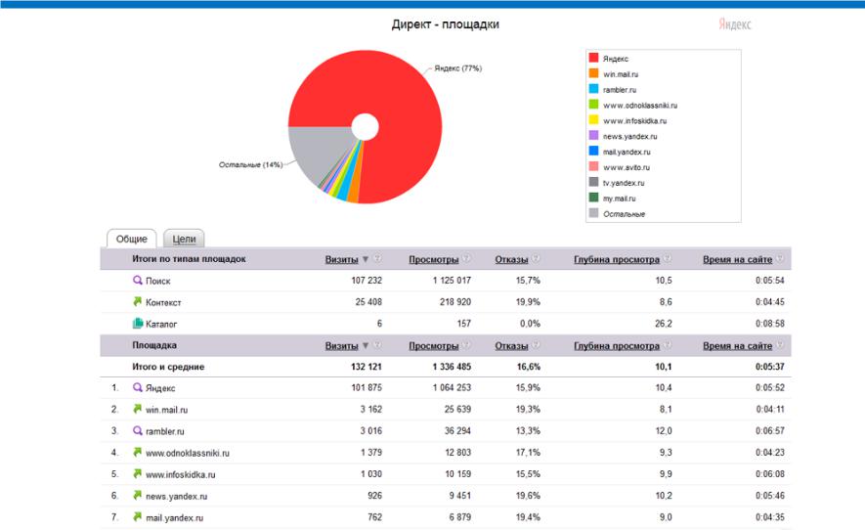Switch to the Общие tab
Image resolution: width=865 pixels, height=530 pixels.
[131, 239]
